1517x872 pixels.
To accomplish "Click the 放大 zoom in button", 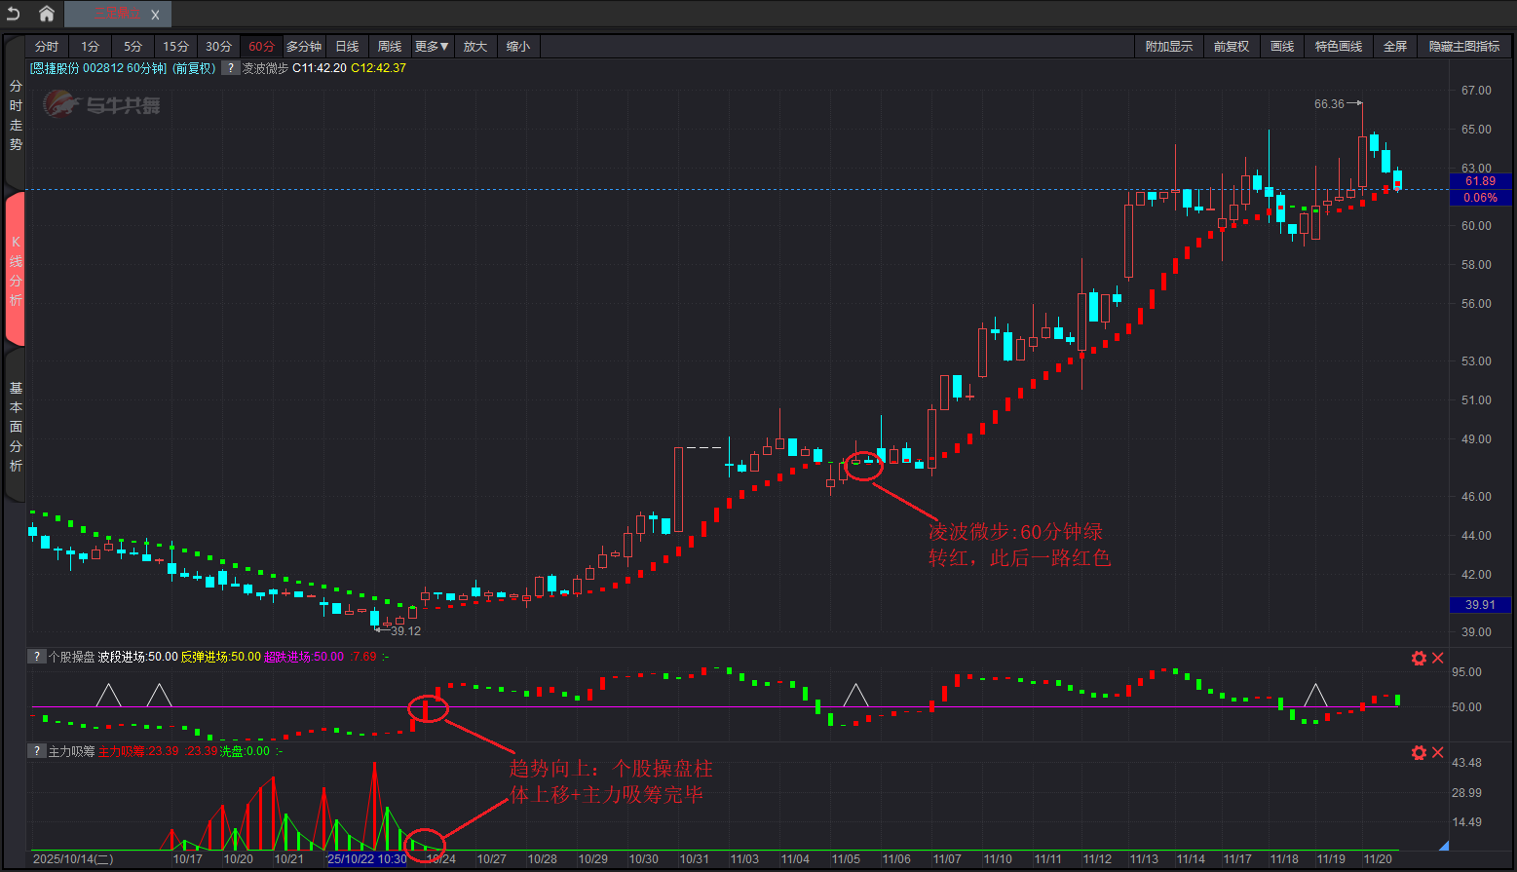I will (474, 47).
